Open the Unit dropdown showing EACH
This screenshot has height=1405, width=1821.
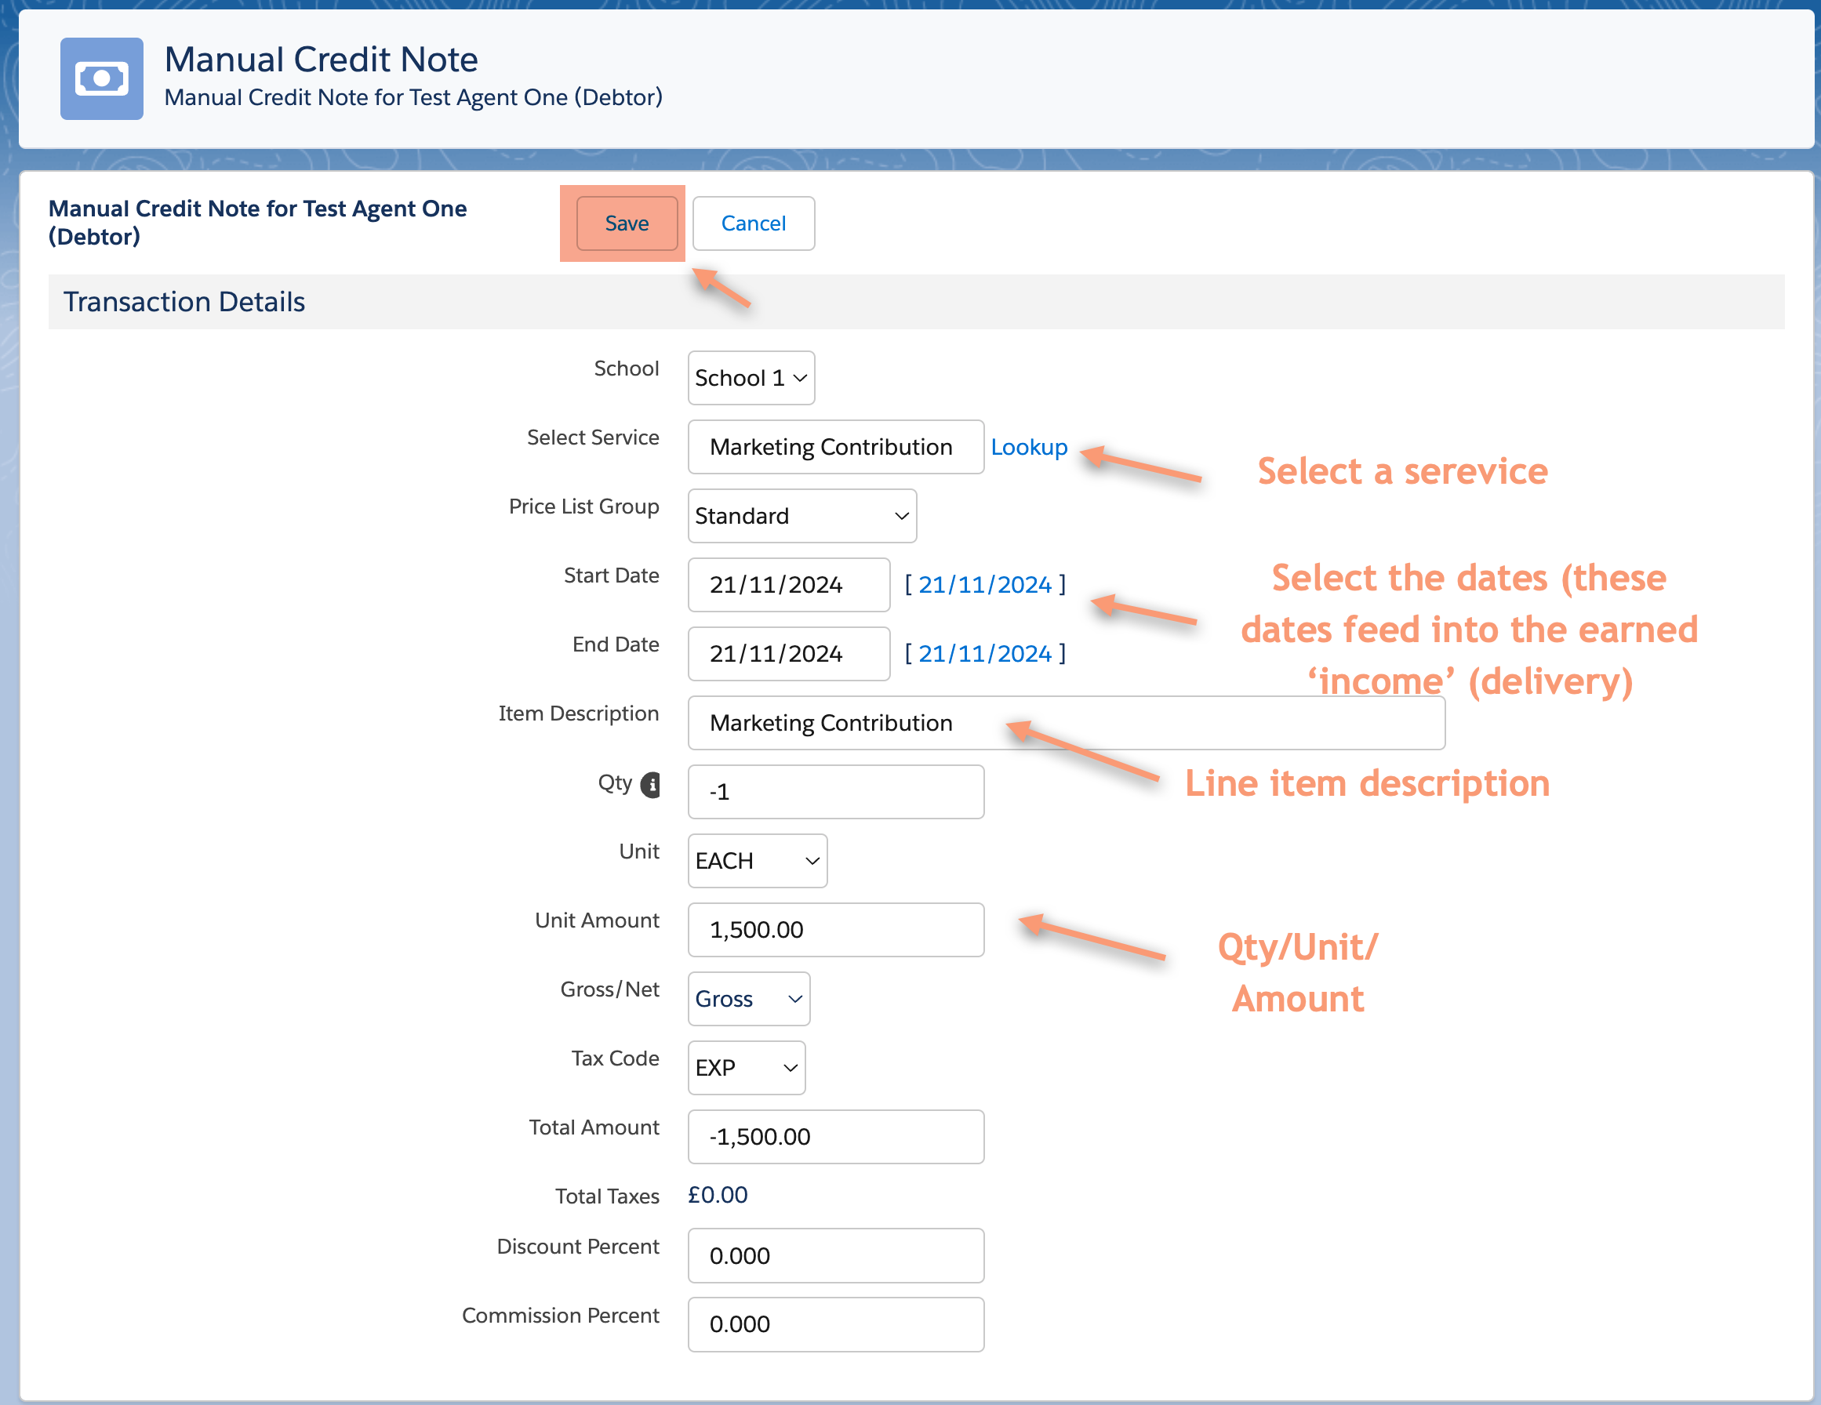tap(755, 861)
